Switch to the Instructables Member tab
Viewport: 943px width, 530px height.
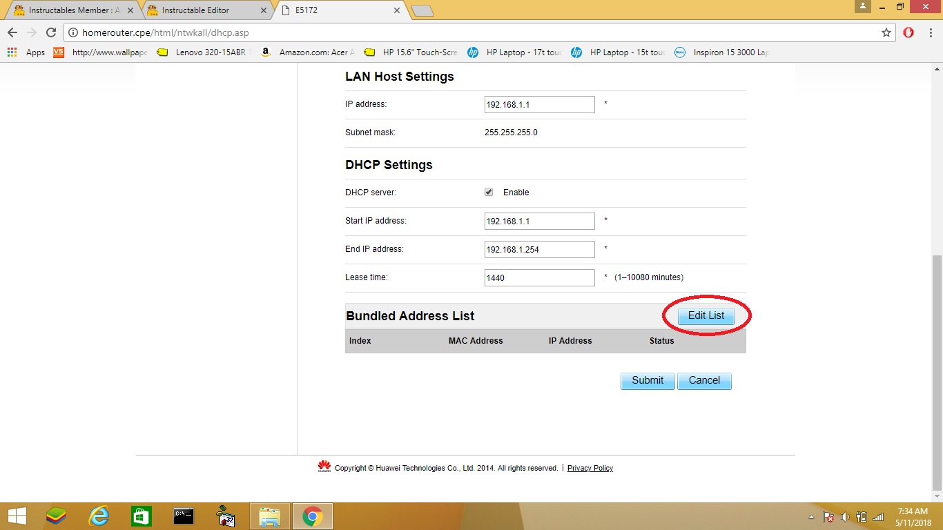tap(71, 10)
